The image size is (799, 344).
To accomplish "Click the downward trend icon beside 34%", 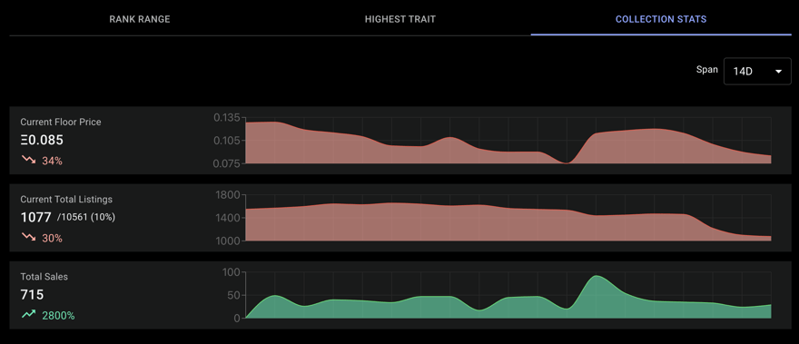I will 28,161.
